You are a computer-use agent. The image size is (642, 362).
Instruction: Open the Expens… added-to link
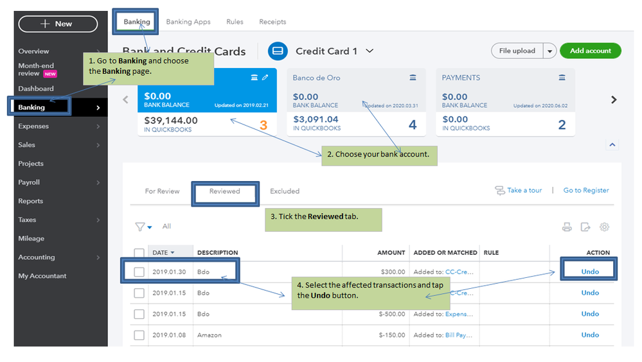coord(459,314)
